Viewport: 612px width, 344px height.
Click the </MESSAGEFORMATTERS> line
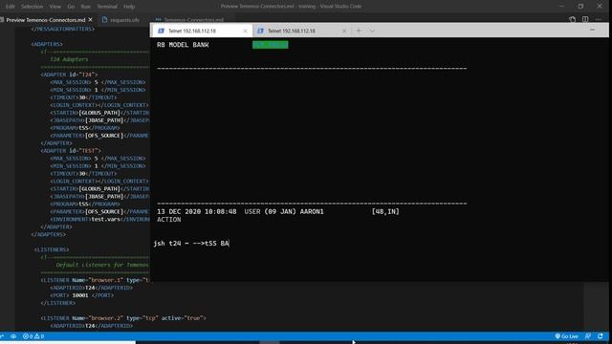[x=62, y=29]
